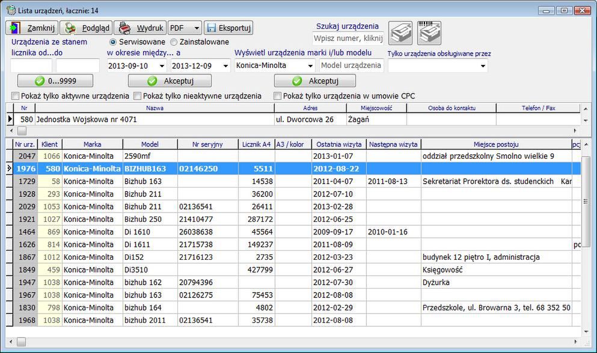Click the Miejscowość column header

tap(376, 108)
